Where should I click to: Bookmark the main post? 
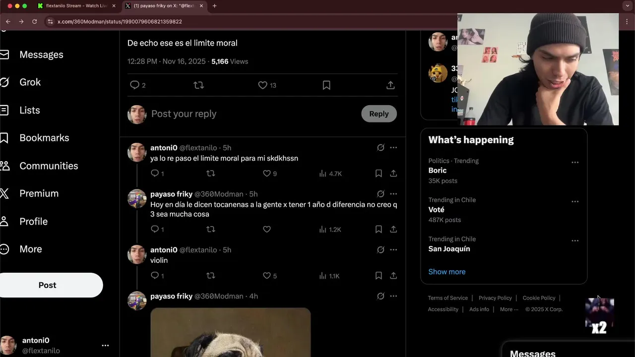point(326,85)
